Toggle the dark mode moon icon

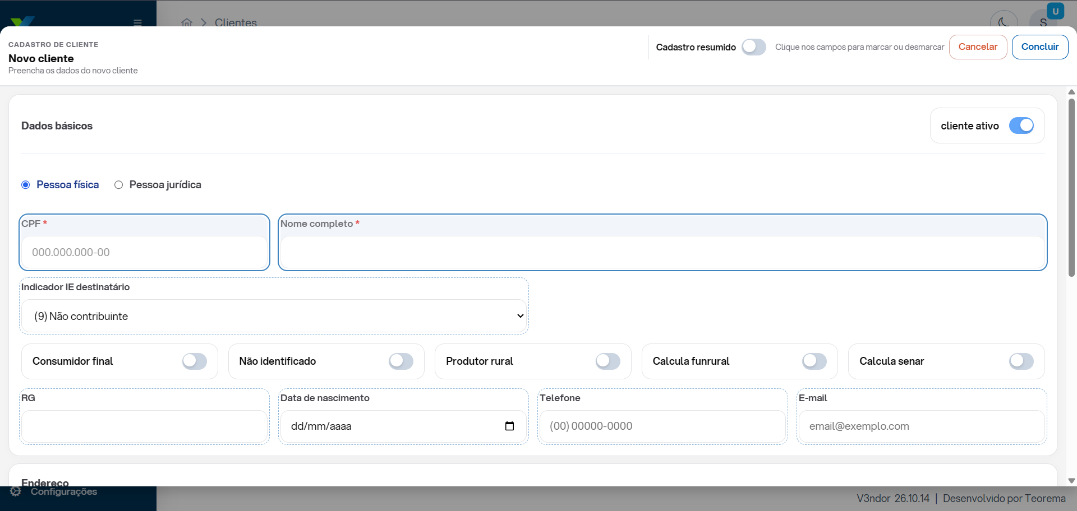click(1004, 22)
